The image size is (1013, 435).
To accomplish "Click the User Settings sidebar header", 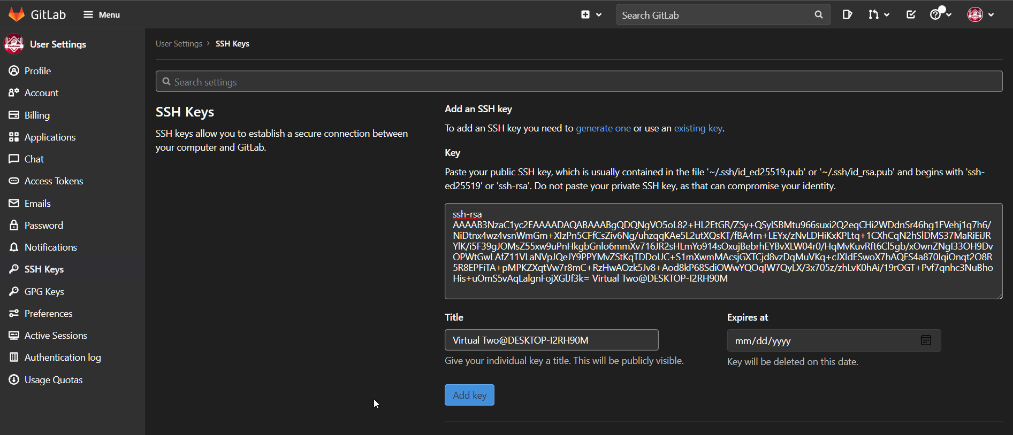I will tap(58, 44).
